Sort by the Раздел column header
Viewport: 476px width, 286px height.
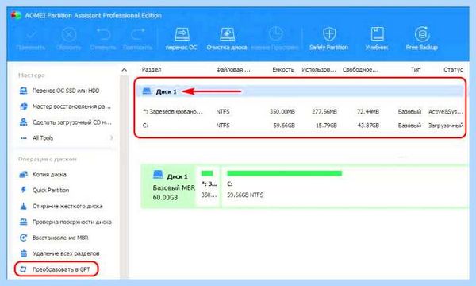pos(152,70)
